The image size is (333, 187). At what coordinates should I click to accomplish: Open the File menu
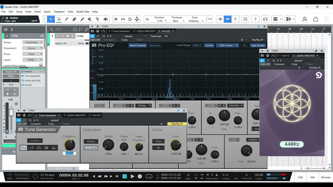[x=3, y=12]
